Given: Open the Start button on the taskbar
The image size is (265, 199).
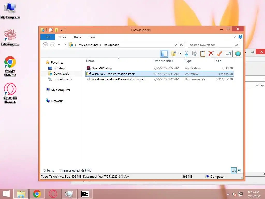Looking at the screenshot, I should click(x=6, y=194).
